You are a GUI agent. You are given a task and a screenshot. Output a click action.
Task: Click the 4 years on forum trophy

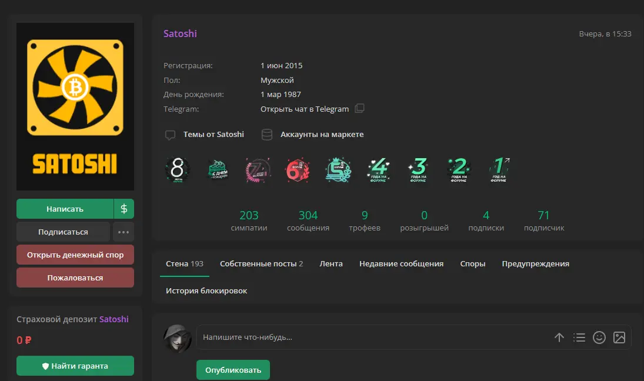(x=378, y=169)
